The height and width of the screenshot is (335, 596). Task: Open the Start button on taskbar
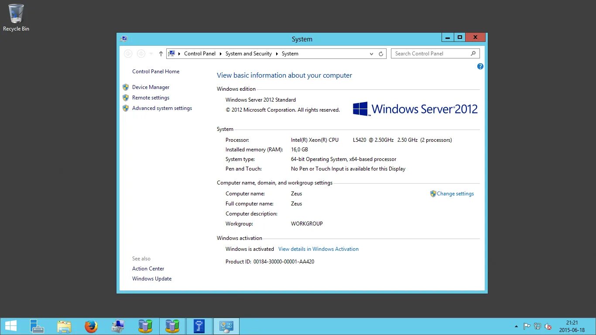click(x=10, y=326)
